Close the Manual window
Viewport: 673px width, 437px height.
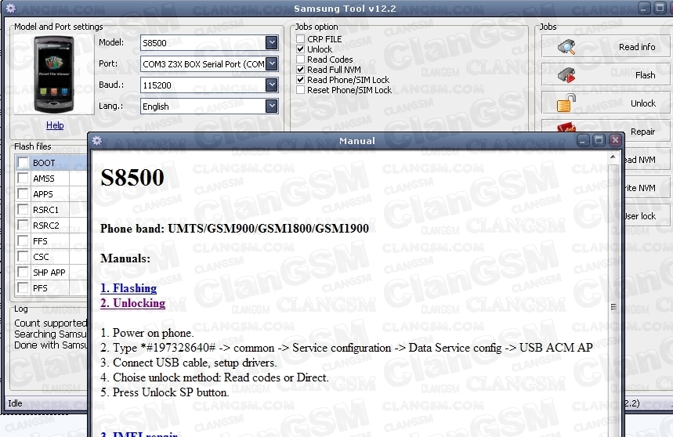pos(615,140)
